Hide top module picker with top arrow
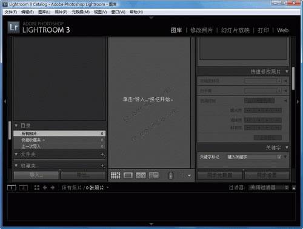Screen dimensions: 303x229 coord(151,18)
